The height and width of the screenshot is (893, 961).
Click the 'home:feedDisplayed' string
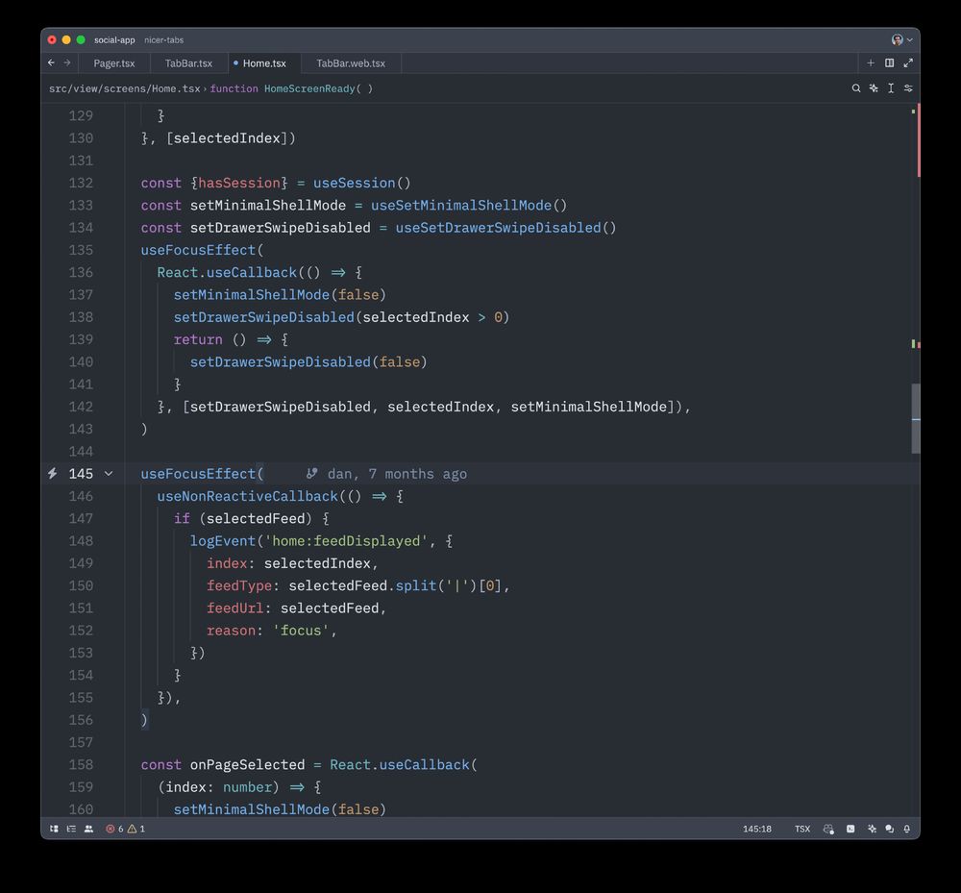point(346,540)
